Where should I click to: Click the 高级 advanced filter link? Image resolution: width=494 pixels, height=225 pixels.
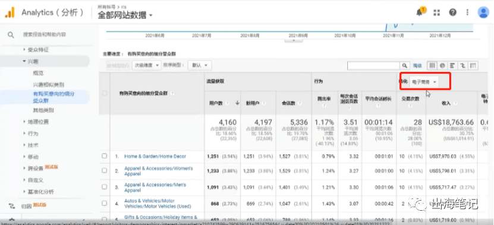[x=417, y=65]
